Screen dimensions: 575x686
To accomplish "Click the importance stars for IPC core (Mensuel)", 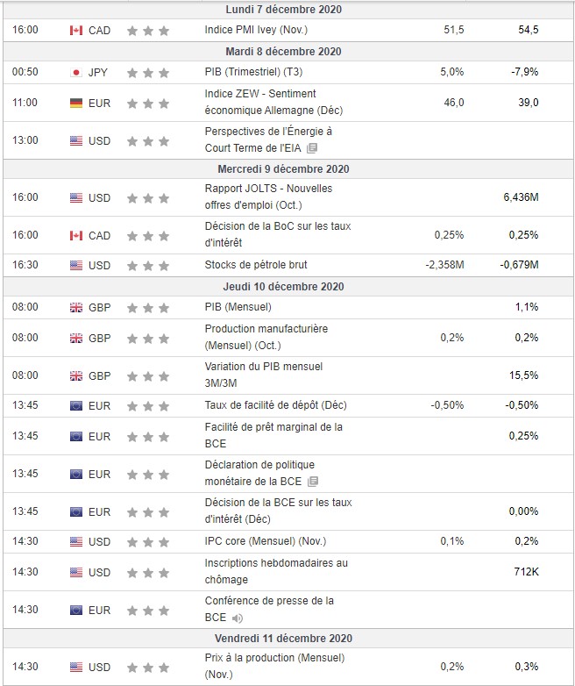I will [x=147, y=541].
